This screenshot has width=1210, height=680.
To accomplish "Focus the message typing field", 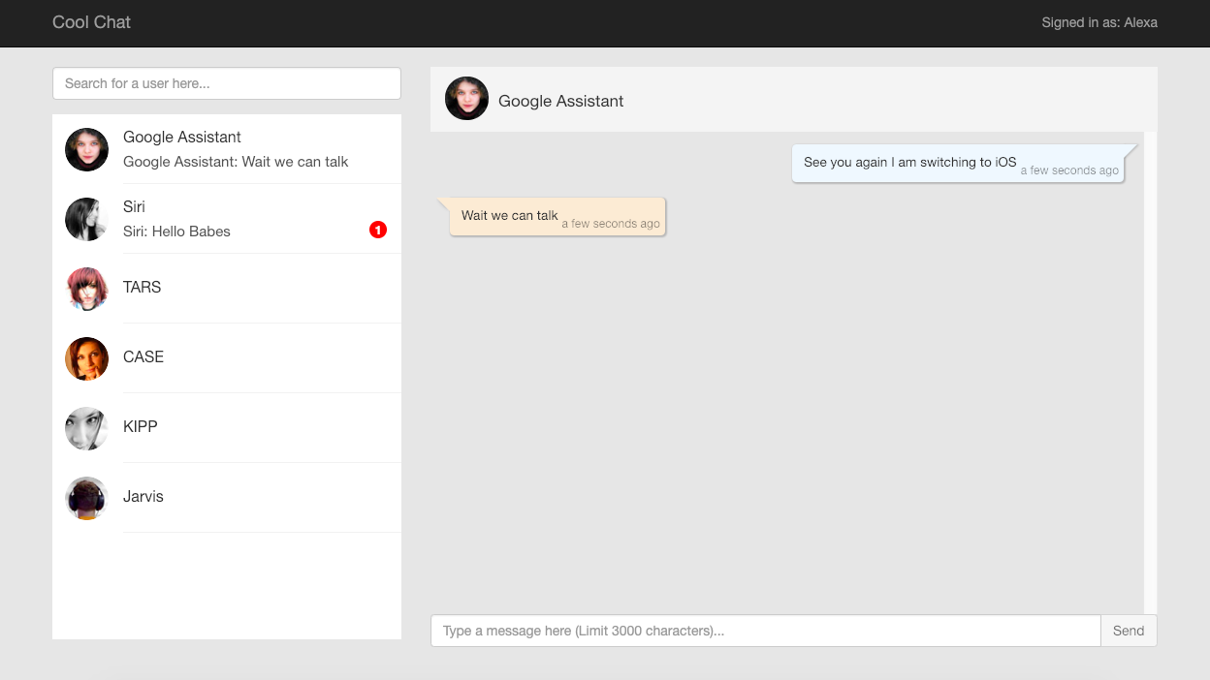I will 764,630.
